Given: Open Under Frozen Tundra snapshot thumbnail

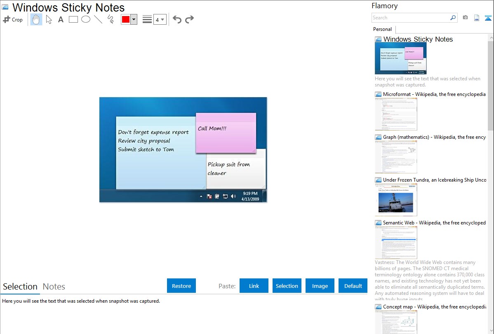Looking at the screenshot, I should pyautogui.click(x=396, y=200).
